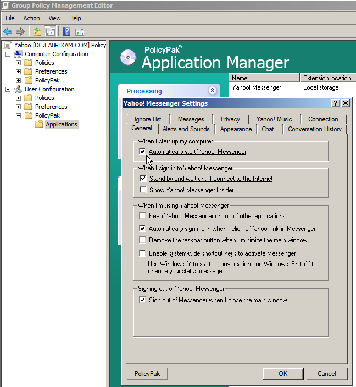This screenshot has width=356, height=387.
Task: Collapse the User Configuration node
Action: tap(8, 90)
